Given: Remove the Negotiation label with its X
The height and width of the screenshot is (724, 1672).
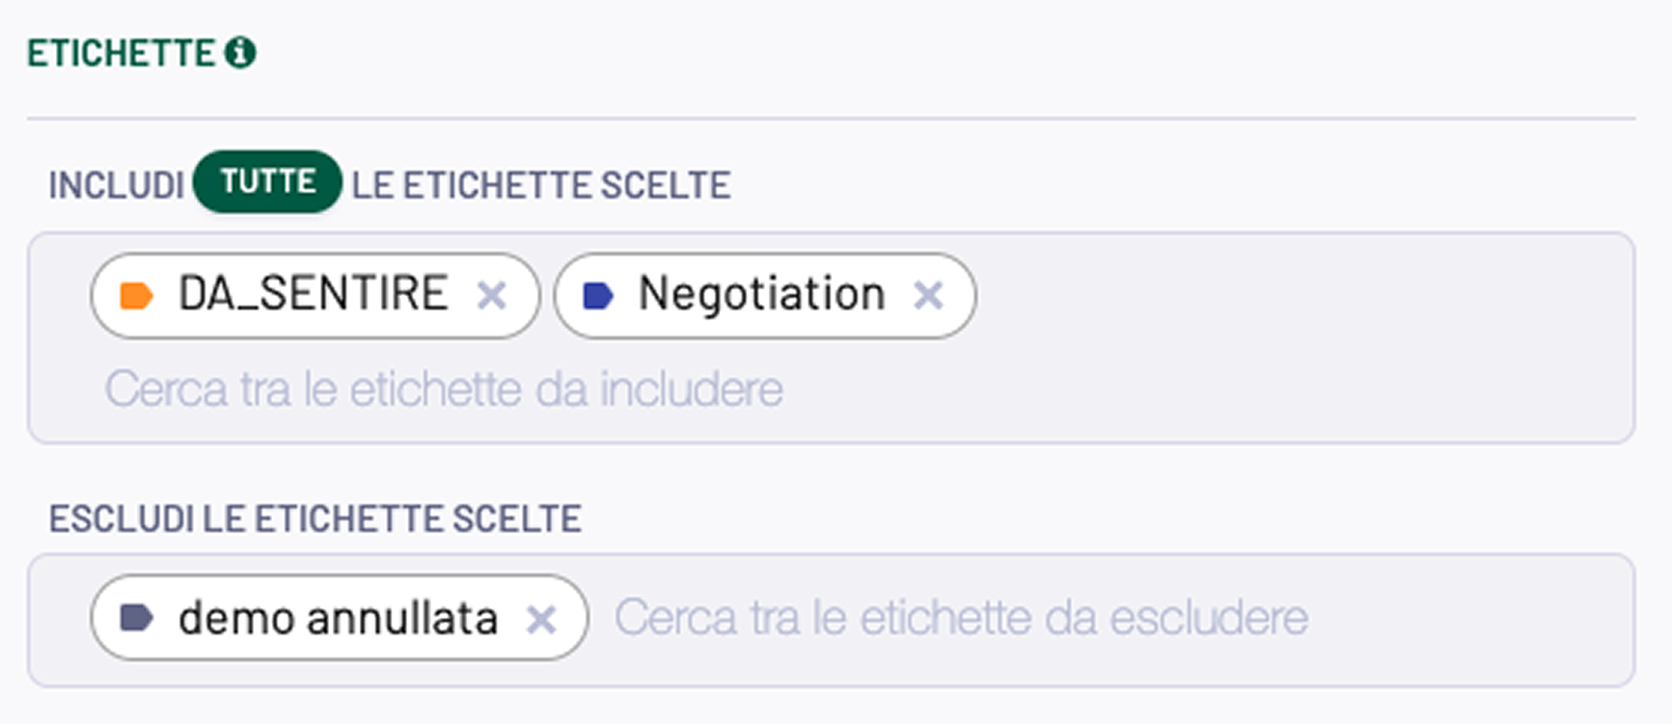Looking at the screenshot, I should [x=928, y=295].
